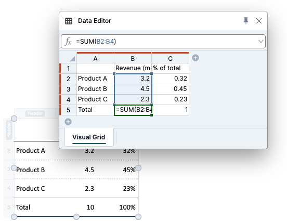Select row 3 header in editor

click(68, 89)
